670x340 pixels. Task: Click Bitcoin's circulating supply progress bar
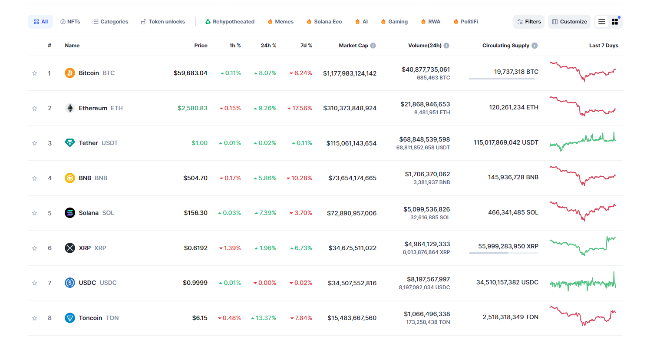click(504, 79)
